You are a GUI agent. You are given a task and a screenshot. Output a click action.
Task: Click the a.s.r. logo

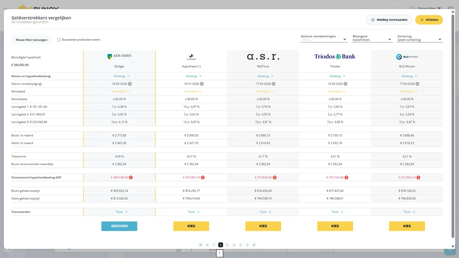pyautogui.click(x=263, y=57)
